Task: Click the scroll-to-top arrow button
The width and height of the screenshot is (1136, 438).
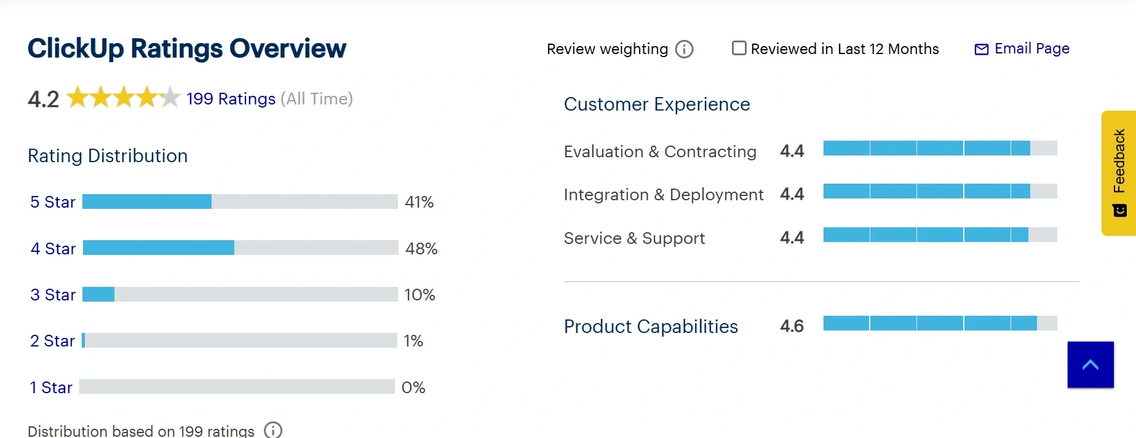Action: 1090,365
